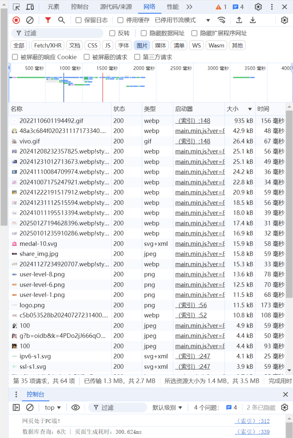
Task: Click the console filter input field
Action: coord(118,408)
